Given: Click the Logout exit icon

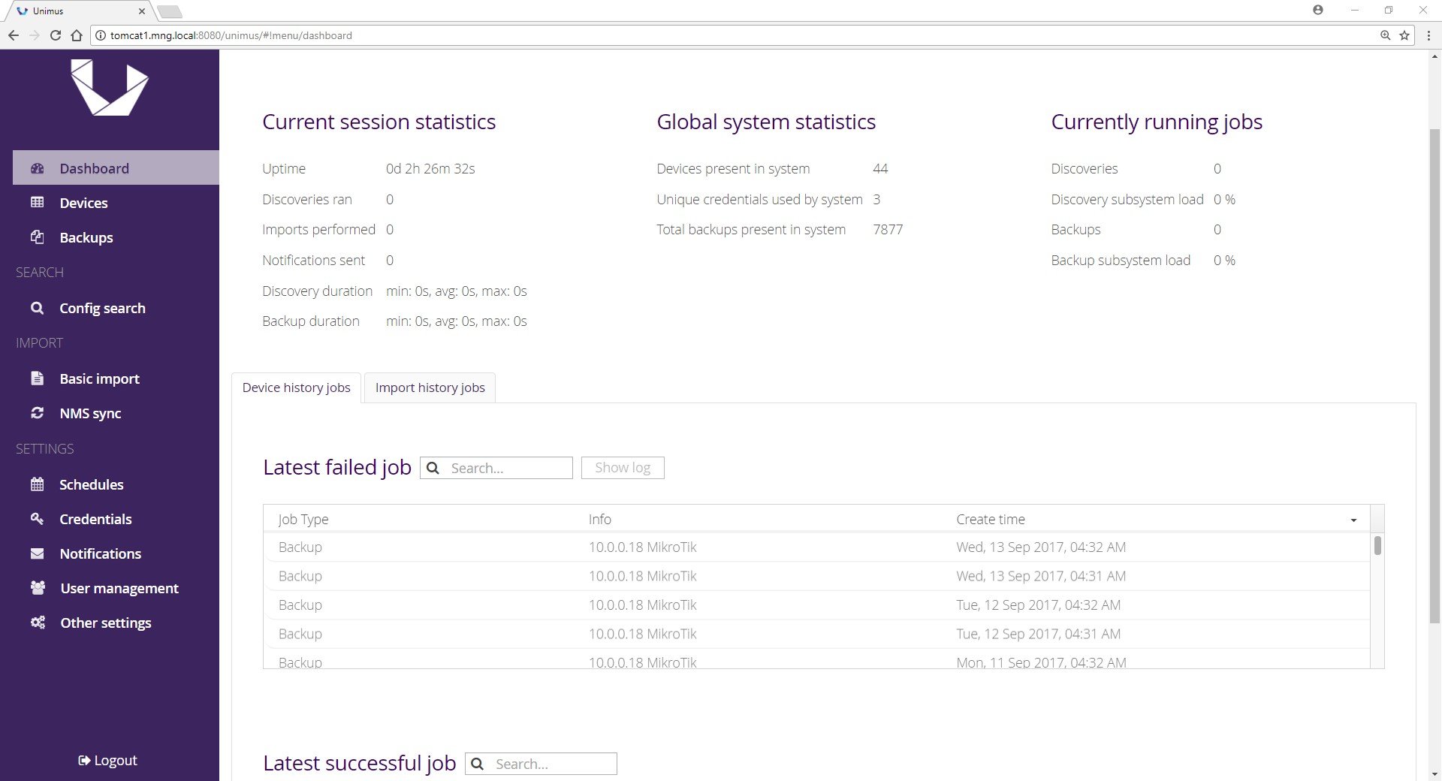Looking at the screenshot, I should click(x=84, y=761).
